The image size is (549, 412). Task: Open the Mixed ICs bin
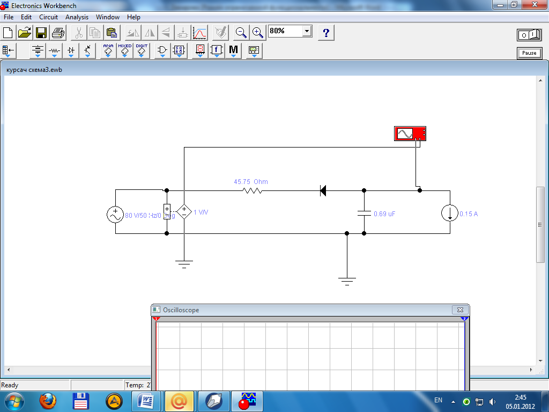click(x=124, y=51)
